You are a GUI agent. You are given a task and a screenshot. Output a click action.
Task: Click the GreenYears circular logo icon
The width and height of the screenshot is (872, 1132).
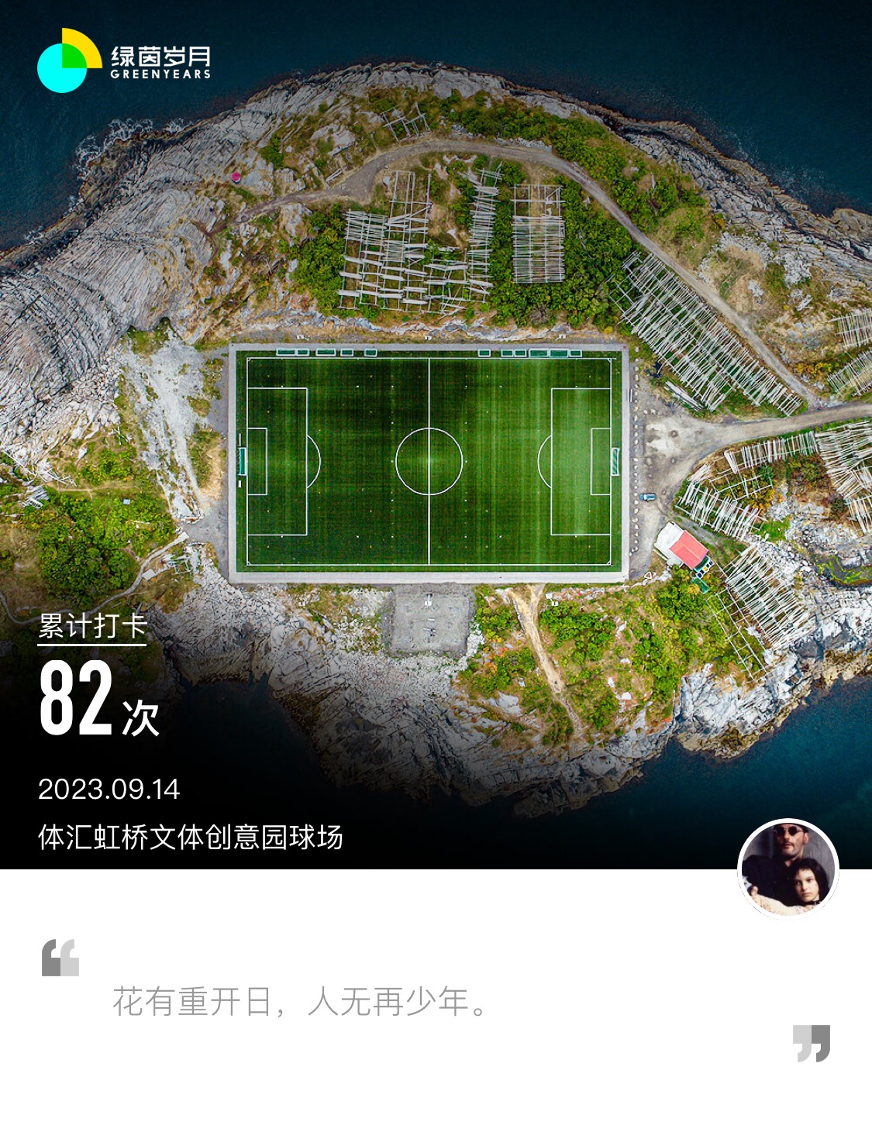pos(70,60)
